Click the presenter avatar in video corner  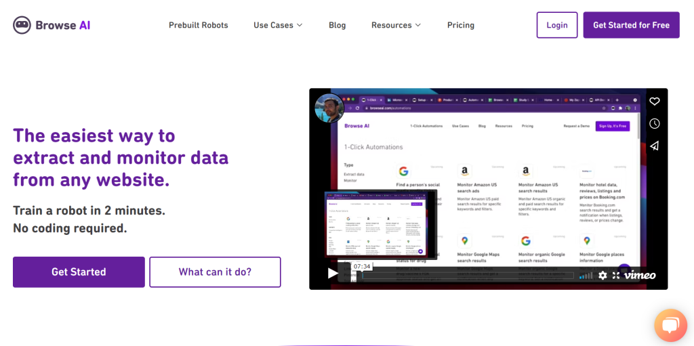point(329,108)
